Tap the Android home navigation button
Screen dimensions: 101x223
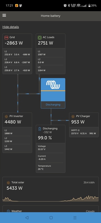pyautogui.click(x=51, y=218)
